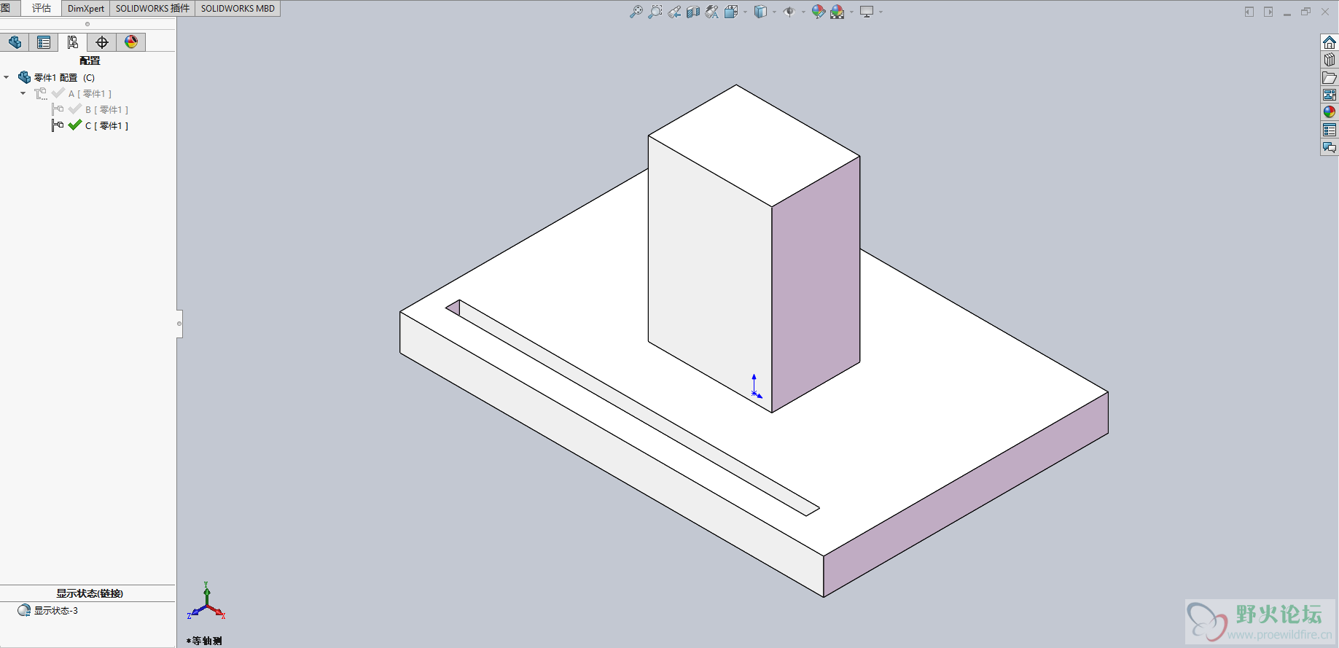
Task: Click the 配置 panel title
Action: click(90, 60)
